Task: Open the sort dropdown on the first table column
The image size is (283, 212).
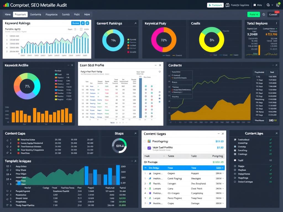Action: coord(164,156)
